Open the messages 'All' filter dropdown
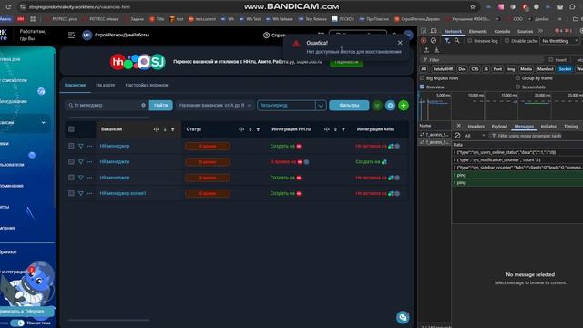Screen dimensions: 583x328 point(475,136)
